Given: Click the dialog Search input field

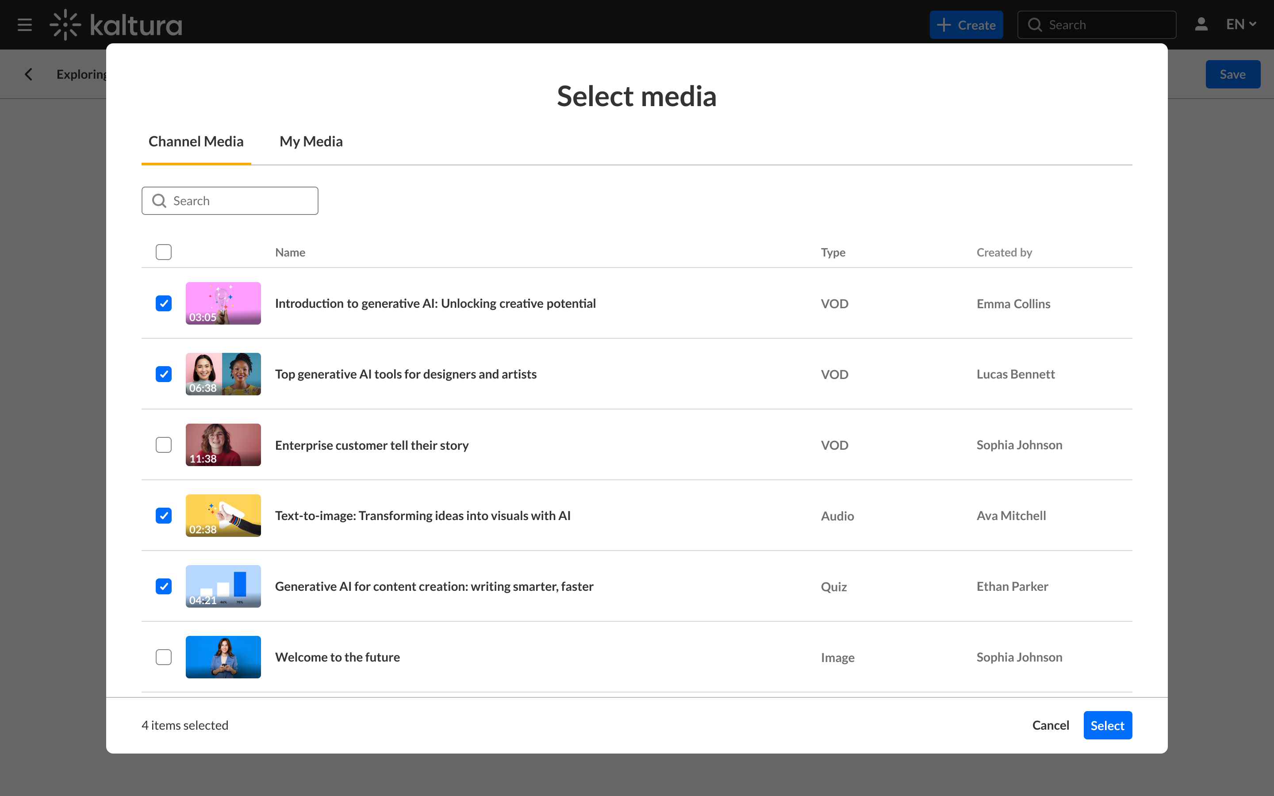Looking at the screenshot, I should pos(242,201).
